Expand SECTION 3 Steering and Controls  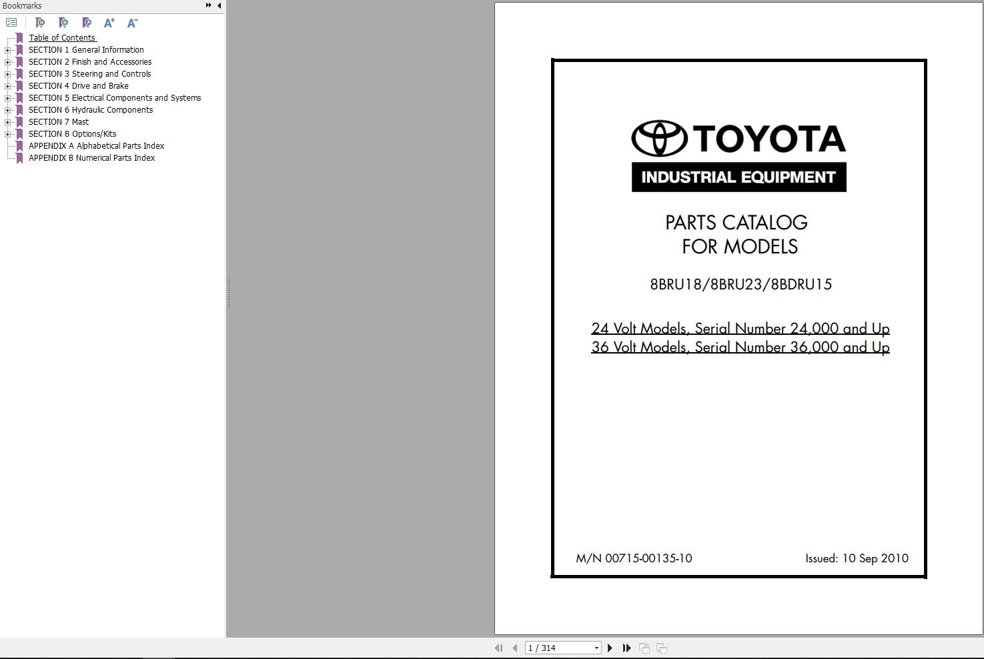tap(7, 74)
